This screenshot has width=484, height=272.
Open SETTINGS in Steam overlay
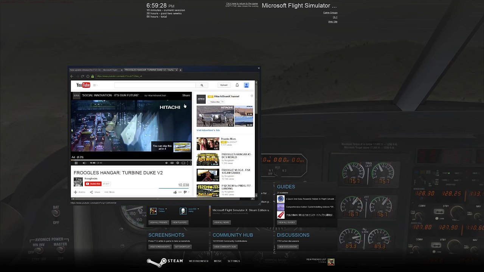click(234, 261)
